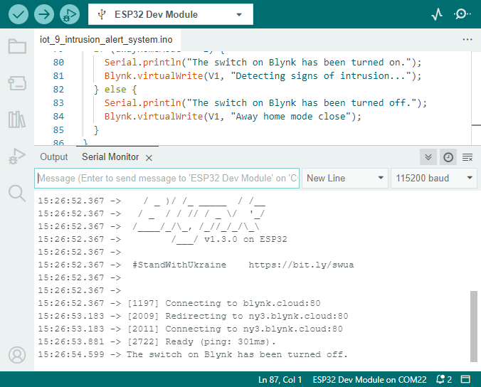Select the iot_9_intrusion_alert_system.ino tab

(106, 40)
